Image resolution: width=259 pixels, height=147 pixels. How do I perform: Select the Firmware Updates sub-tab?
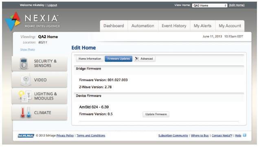(x=119, y=58)
